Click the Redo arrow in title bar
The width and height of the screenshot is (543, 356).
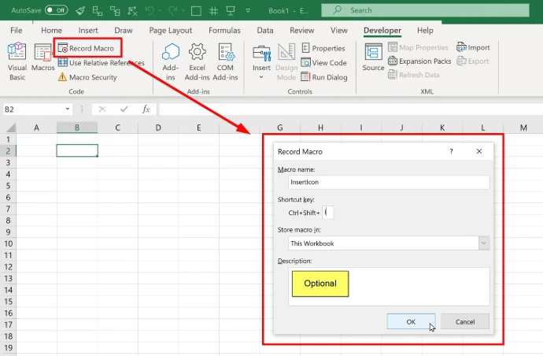pyautogui.click(x=173, y=10)
